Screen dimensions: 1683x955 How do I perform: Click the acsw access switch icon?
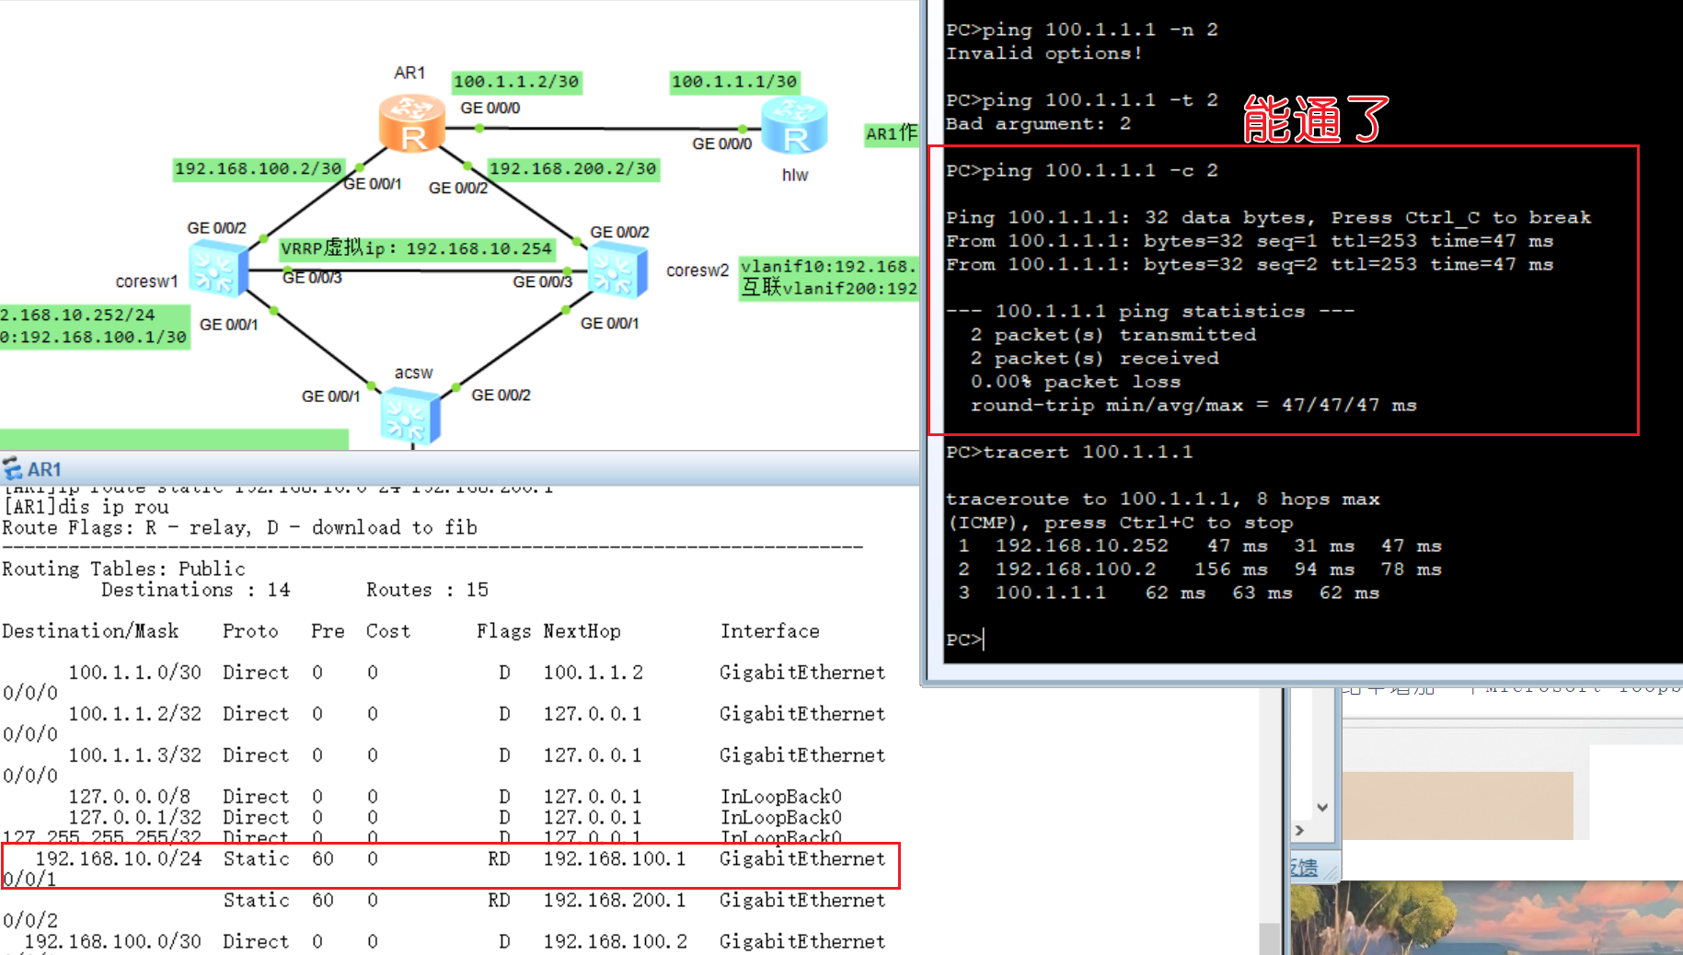tap(410, 416)
